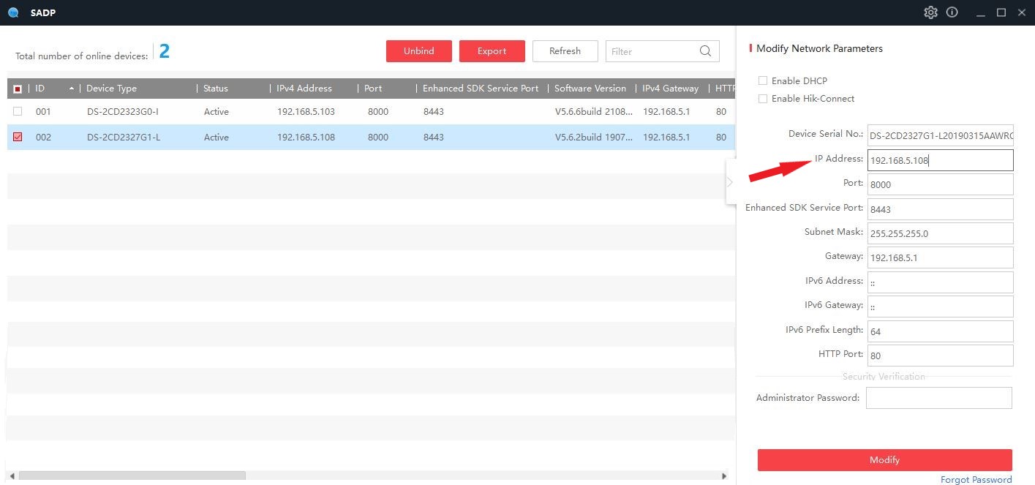Open the Forgot Password link
The image size is (1035, 485).
976,480
